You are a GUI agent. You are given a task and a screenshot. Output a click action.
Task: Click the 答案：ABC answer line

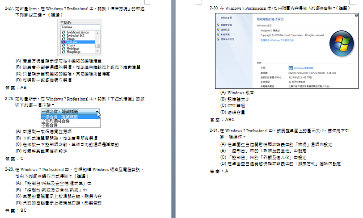(x=222, y=120)
